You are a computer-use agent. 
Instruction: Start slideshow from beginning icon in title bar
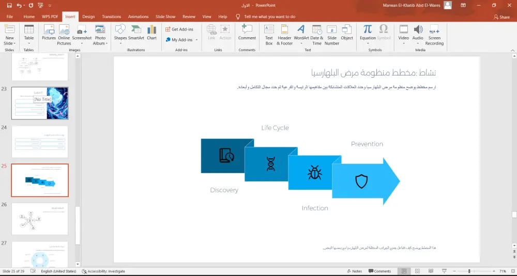pos(40,5)
